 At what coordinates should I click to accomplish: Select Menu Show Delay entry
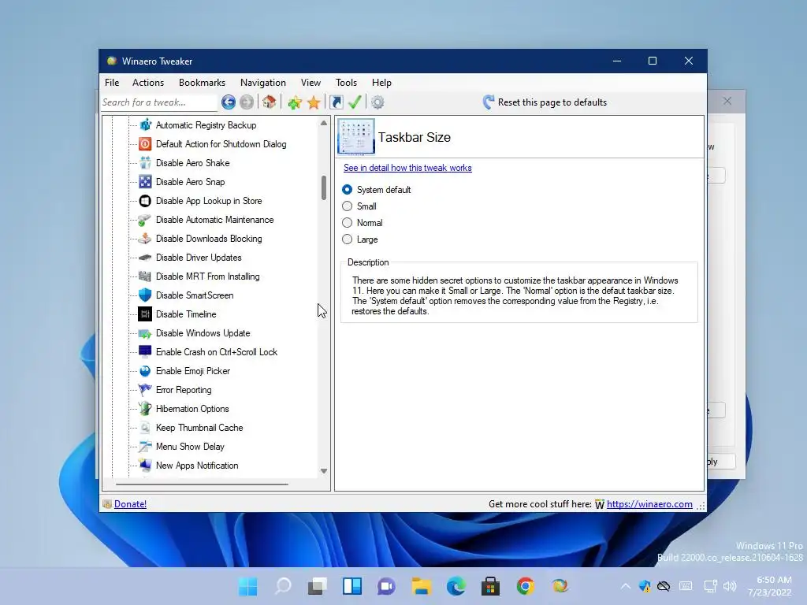click(x=191, y=447)
